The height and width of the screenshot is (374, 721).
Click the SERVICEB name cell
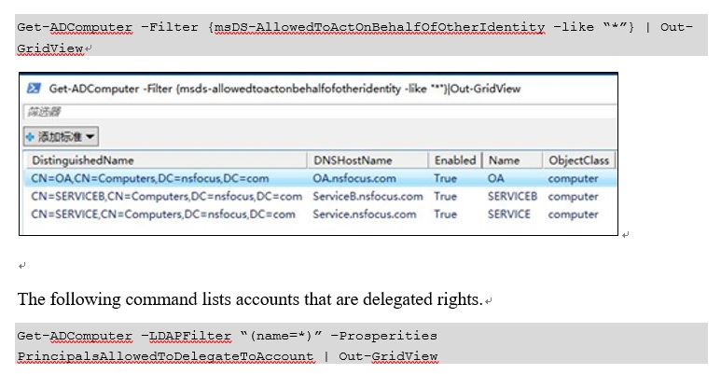click(x=512, y=197)
